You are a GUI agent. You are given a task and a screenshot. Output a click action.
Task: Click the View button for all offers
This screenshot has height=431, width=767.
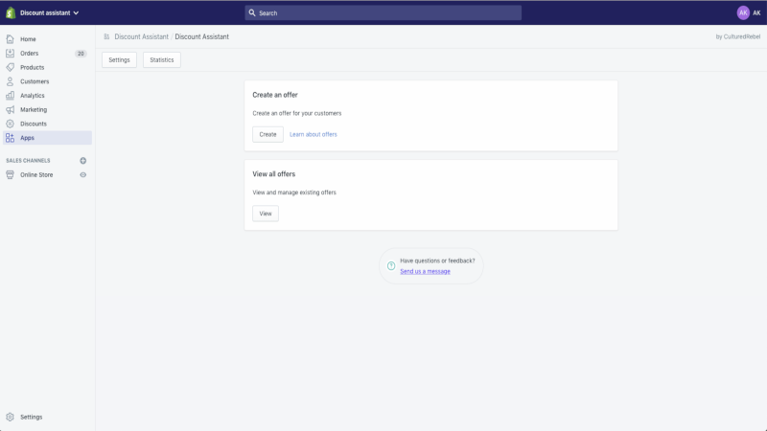coord(266,214)
